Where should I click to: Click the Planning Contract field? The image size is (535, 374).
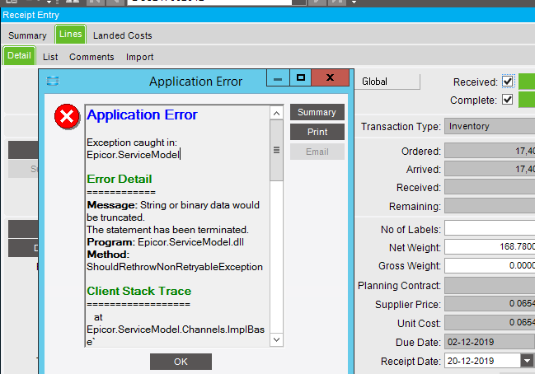(490, 285)
